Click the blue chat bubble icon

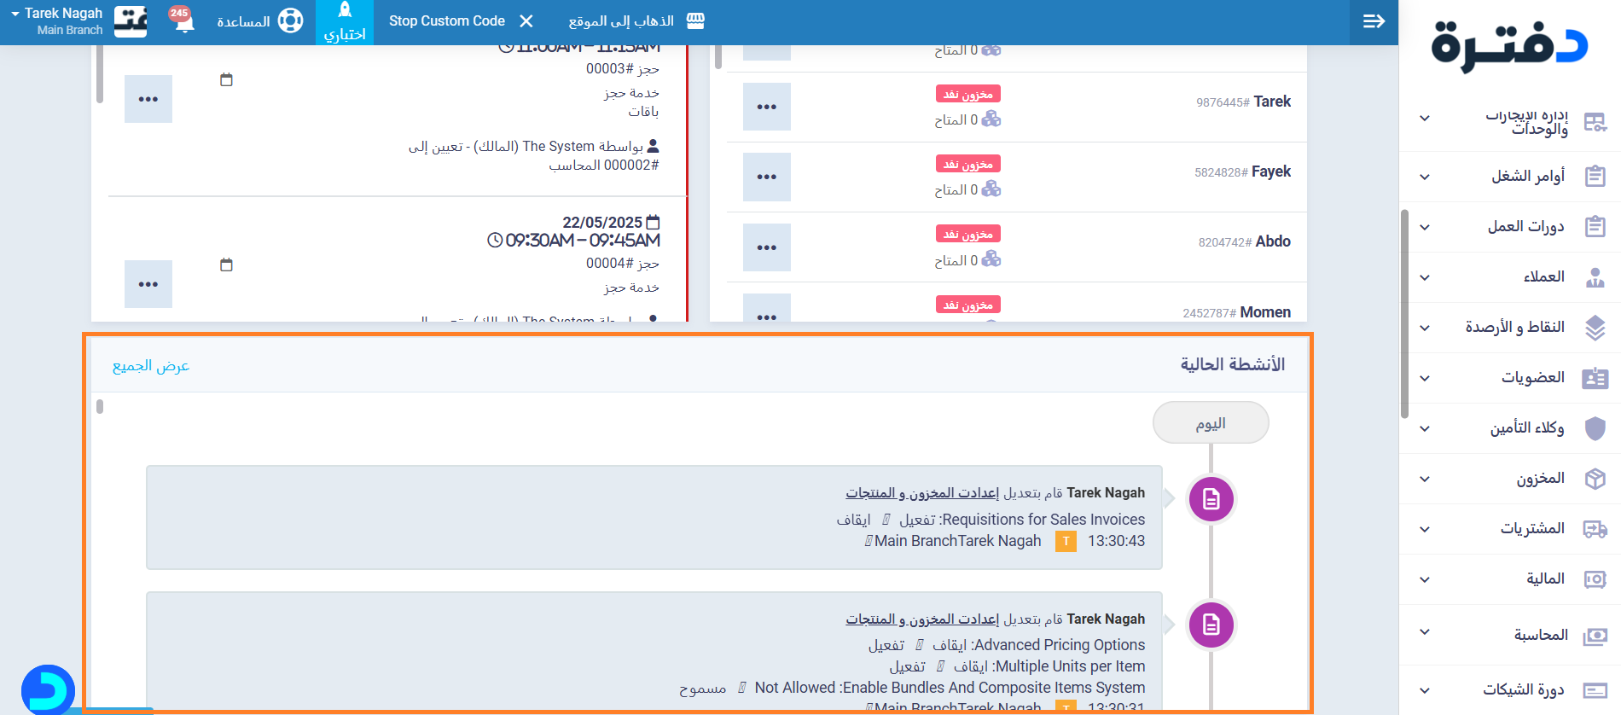tap(48, 689)
